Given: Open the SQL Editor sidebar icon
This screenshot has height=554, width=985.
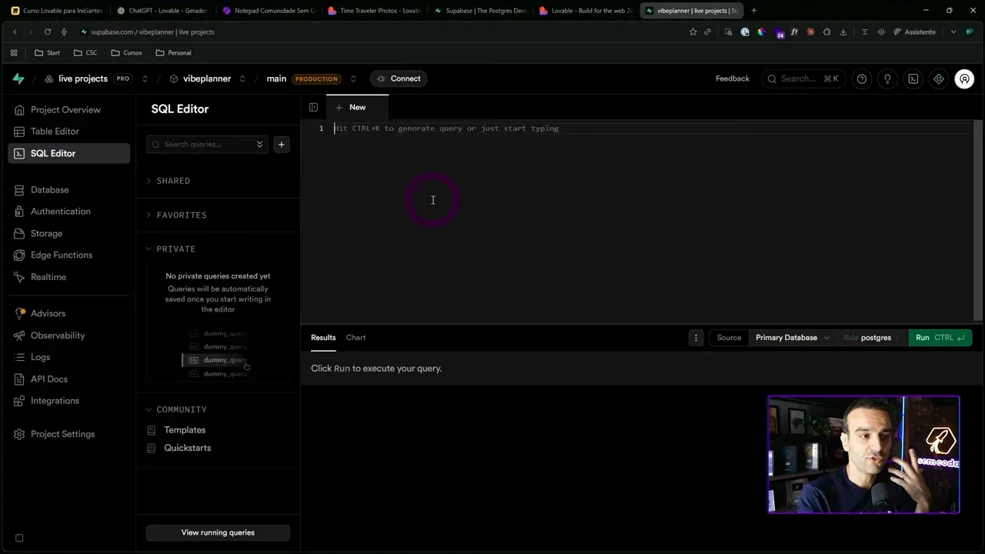Looking at the screenshot, I should [18, 153].
